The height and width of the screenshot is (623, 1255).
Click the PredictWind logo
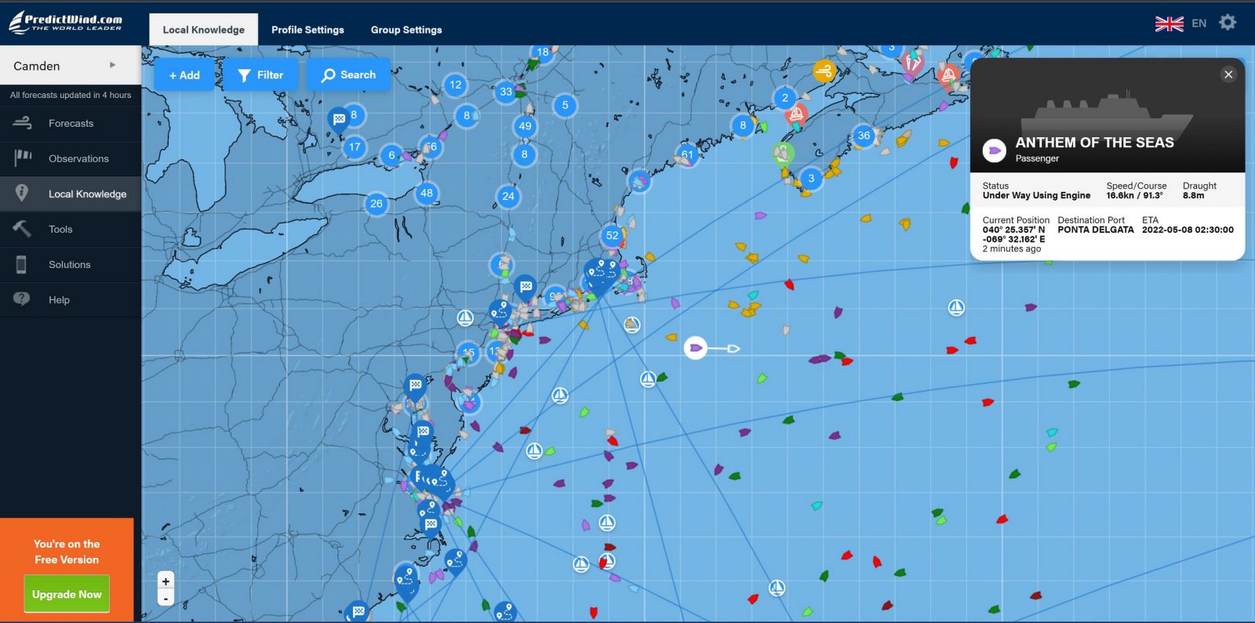[66, 22]
